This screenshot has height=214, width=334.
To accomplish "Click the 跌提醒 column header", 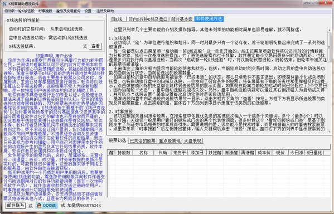I will point(215,153).
